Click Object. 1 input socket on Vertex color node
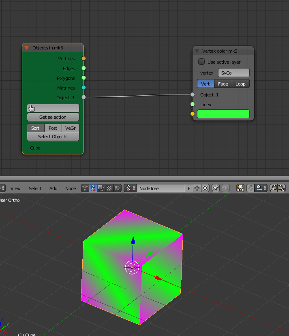Viewport: 289px width, 336px height. click(x=193, y=94)
